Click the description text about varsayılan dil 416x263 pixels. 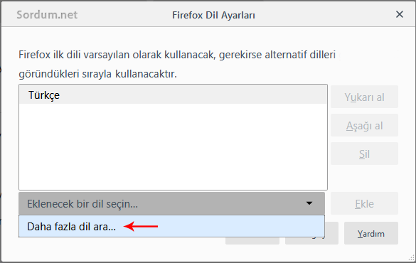pos(177,55)
